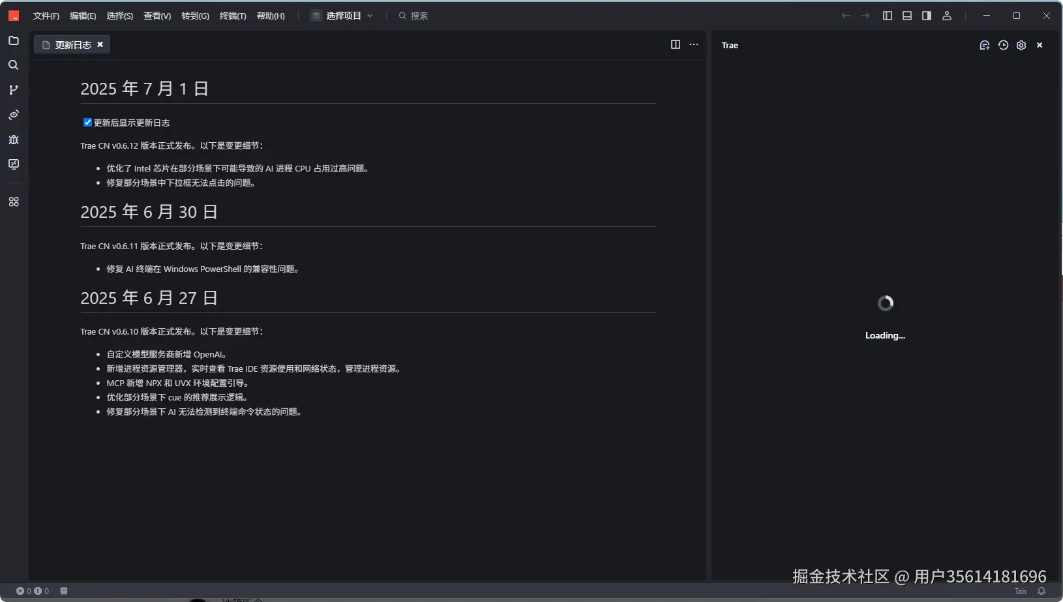Expand the 选择项目 dropdown
The height and width of the screenshot is (602, 1063).
tap(344, 16)
